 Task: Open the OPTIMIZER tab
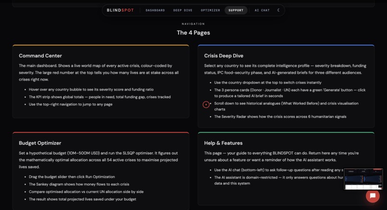pyautogui.click(x=210, y=11)
